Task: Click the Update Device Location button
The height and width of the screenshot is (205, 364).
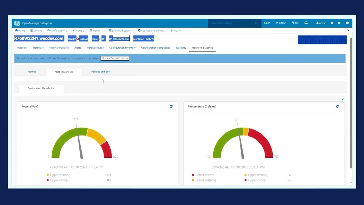Action: (115, 58)
